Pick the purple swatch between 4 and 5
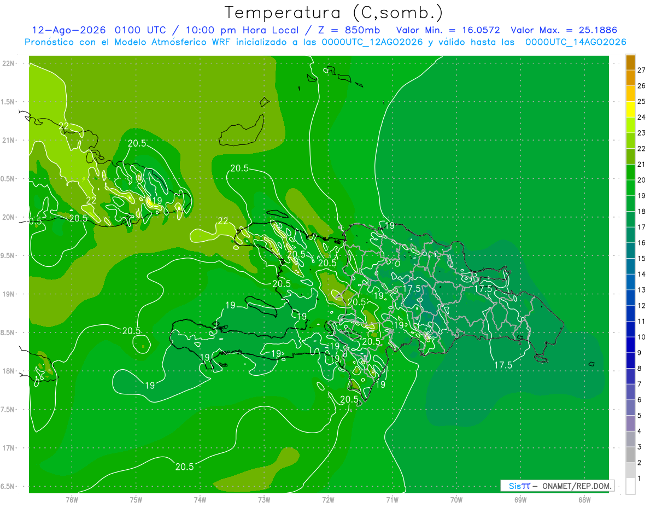Screen dimensions: 656x507 pyautogui.click(x=630, y=423)
